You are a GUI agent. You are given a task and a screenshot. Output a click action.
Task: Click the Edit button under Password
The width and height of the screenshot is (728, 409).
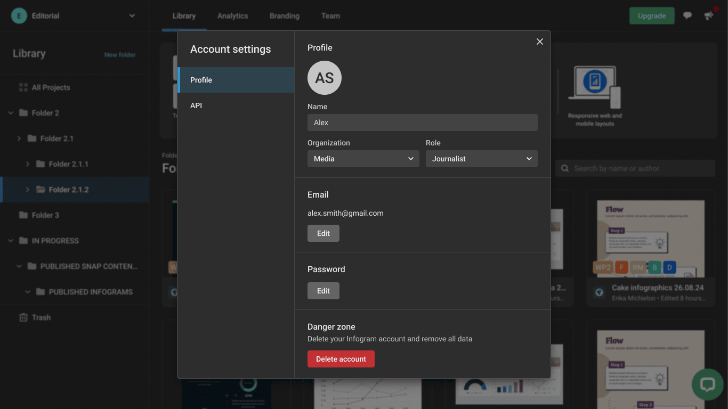pos(323,291)
